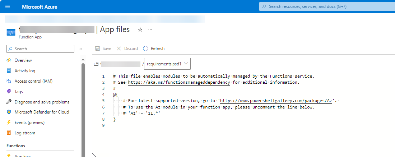Click the Save button

[x=103, y=49]
